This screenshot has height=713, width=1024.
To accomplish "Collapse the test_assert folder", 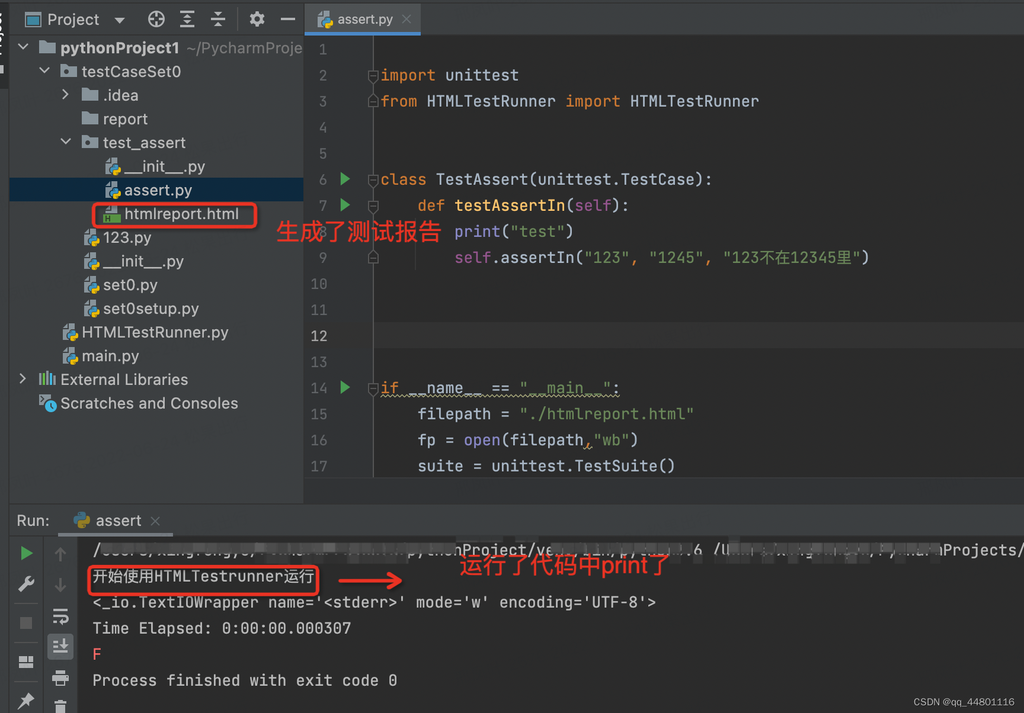I will point(66,142).
